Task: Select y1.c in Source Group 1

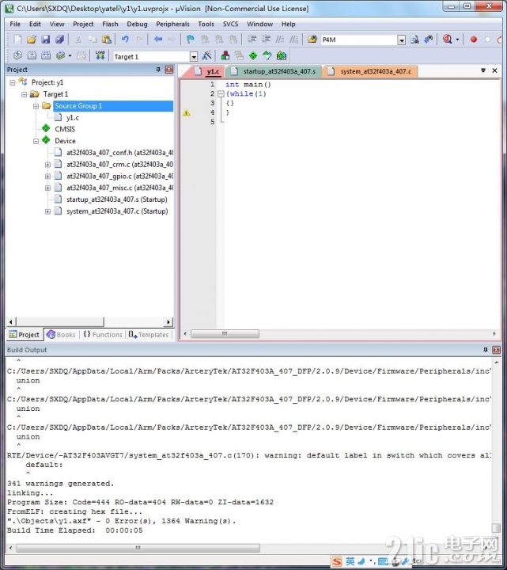Action: tap(73, 118)
